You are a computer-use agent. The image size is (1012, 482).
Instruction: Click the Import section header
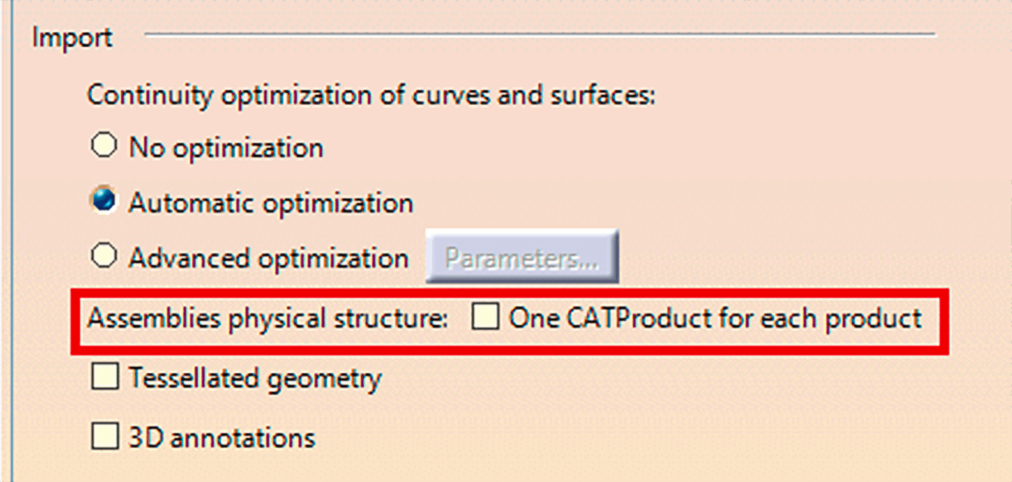(x=72, y=38)
